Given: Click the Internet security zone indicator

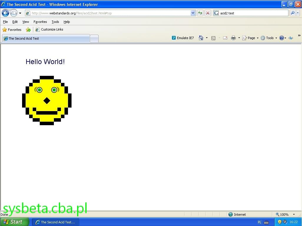Looking at the screenshot, I should click(237, 215).
